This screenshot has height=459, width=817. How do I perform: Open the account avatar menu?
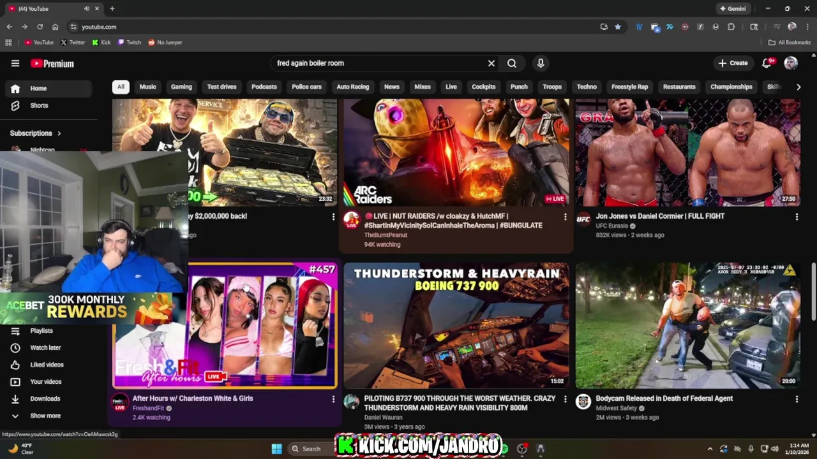tap(791, 63)
